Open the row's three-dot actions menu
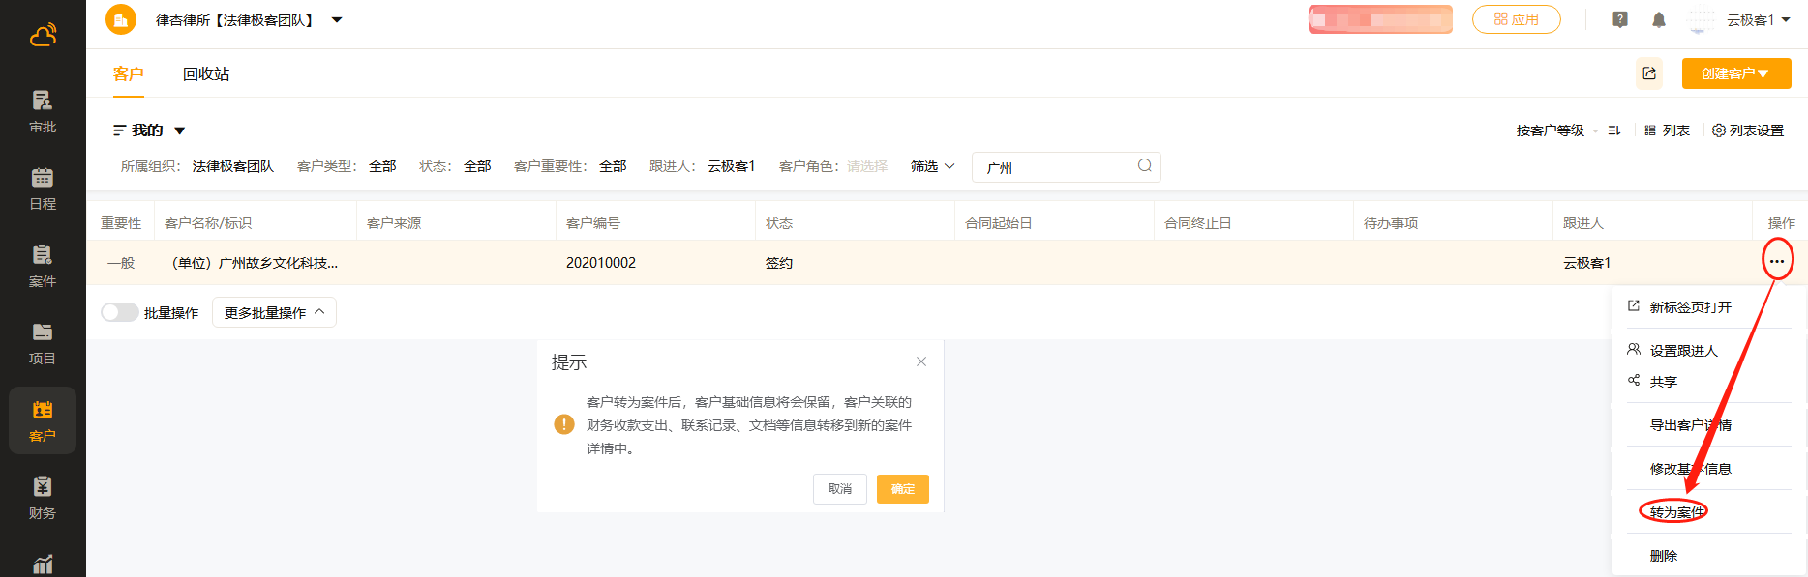The height and width of the screenshot is (577, 1808). 1776,262
